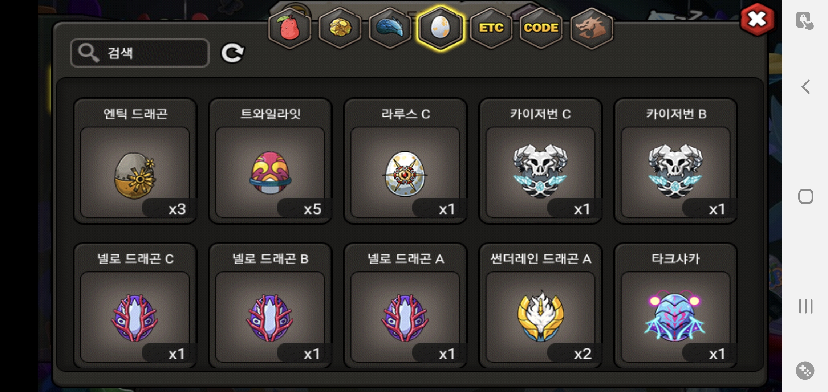
Task: Select the 카이저번 C skull egg
Action: [x=540, y=161]
